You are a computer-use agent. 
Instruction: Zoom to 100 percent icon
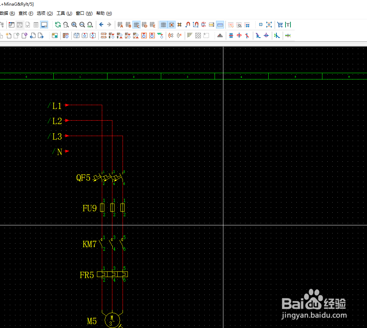[90, 25]
